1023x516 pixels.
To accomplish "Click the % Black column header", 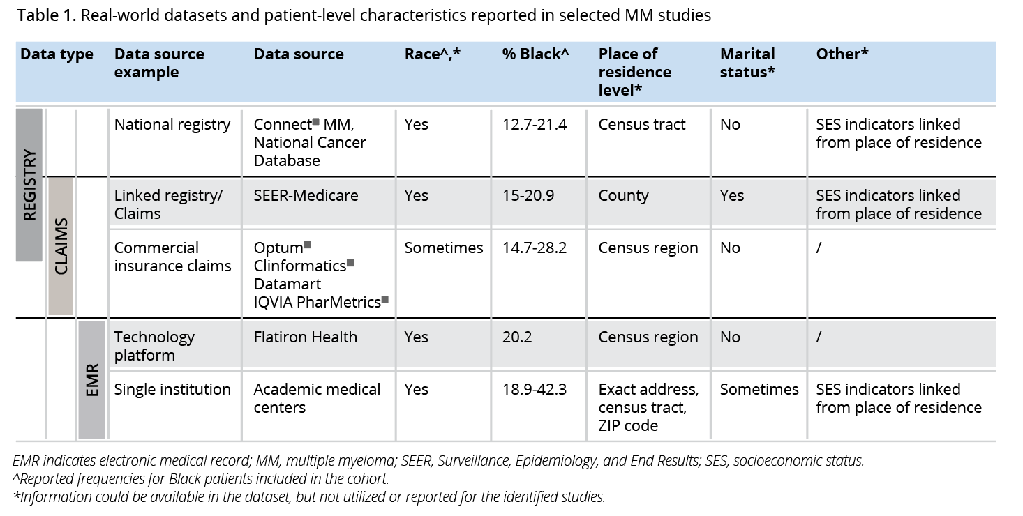I will click(536, 54).
